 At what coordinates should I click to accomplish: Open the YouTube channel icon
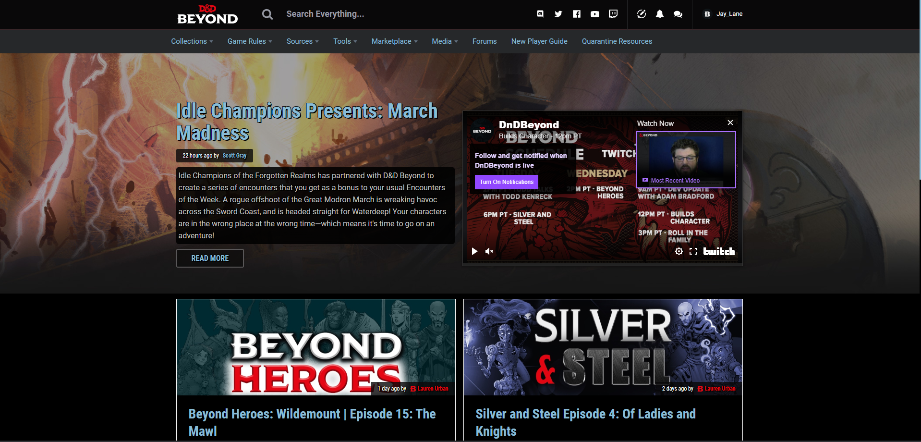click(x=595, y=14)
